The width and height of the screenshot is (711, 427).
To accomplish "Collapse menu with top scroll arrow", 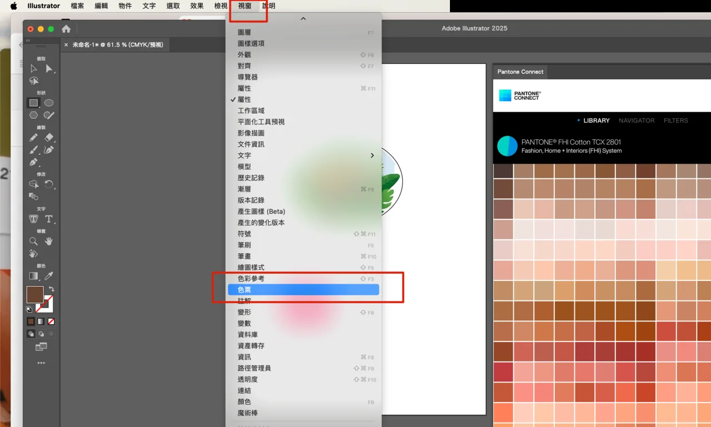I will (x=303, y=19).
